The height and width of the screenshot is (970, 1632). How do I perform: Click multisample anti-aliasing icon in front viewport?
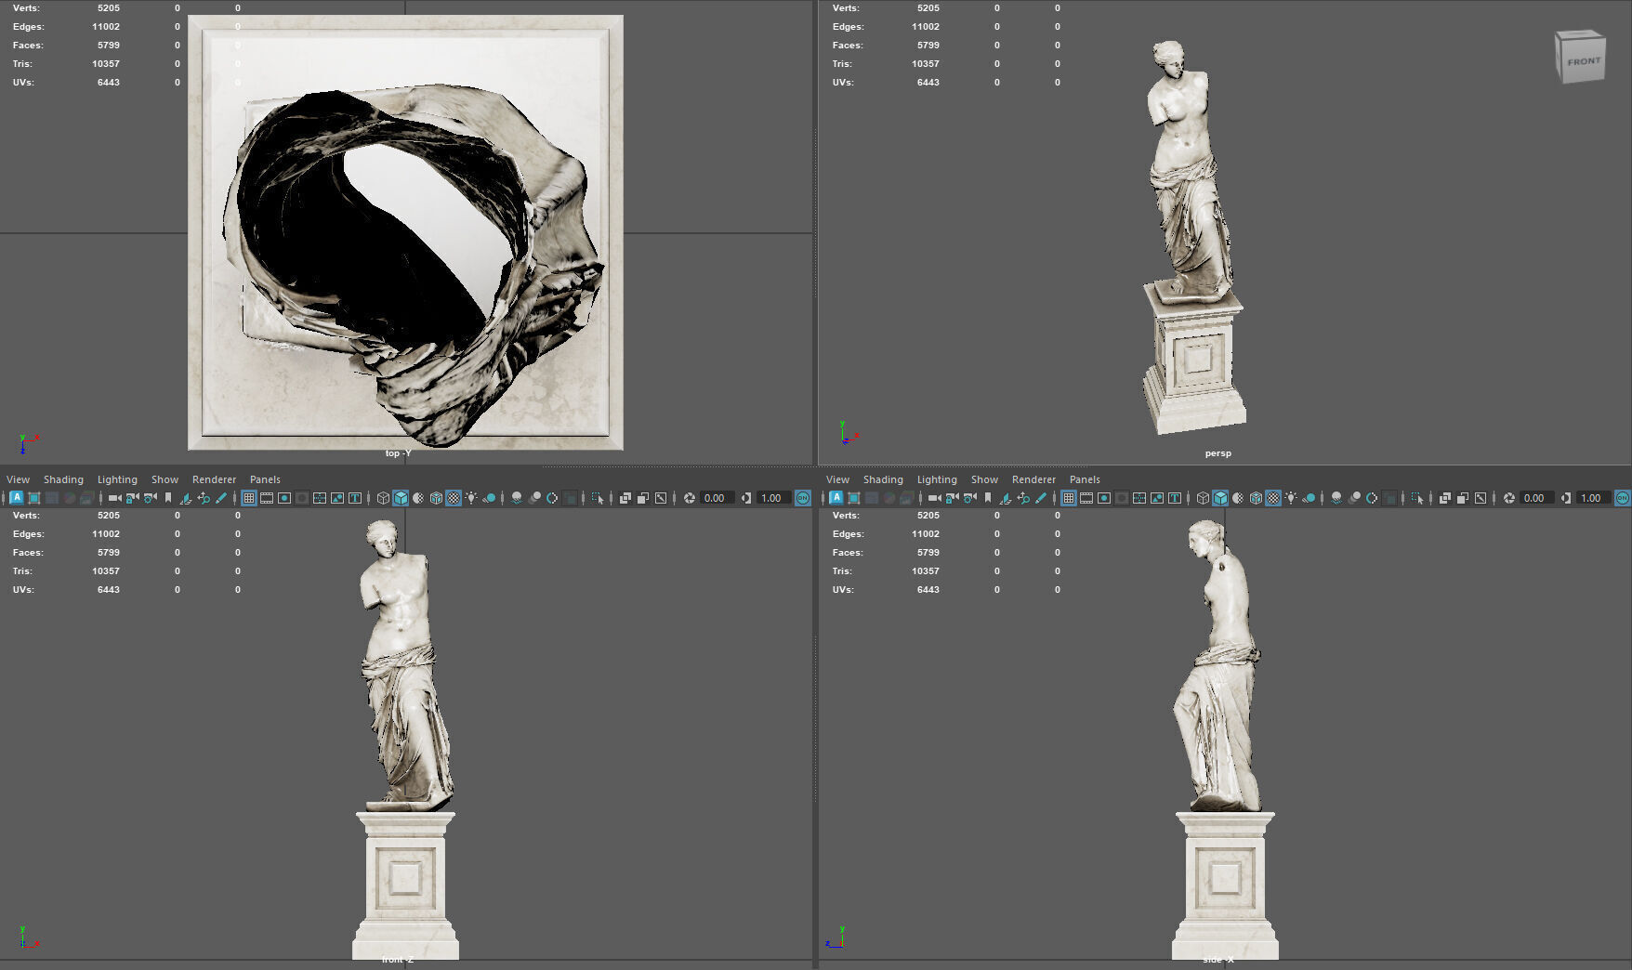[x=552, y=498]
